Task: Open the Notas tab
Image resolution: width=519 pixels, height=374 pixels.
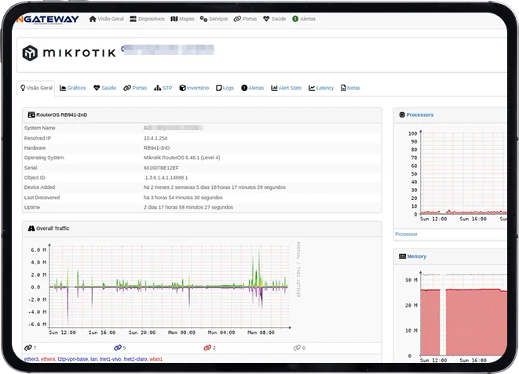Action: [350, 89]
